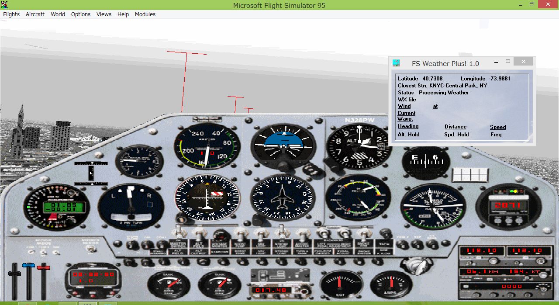
Task: Toggle the Boost Pump switch
Action: point(240,235)
